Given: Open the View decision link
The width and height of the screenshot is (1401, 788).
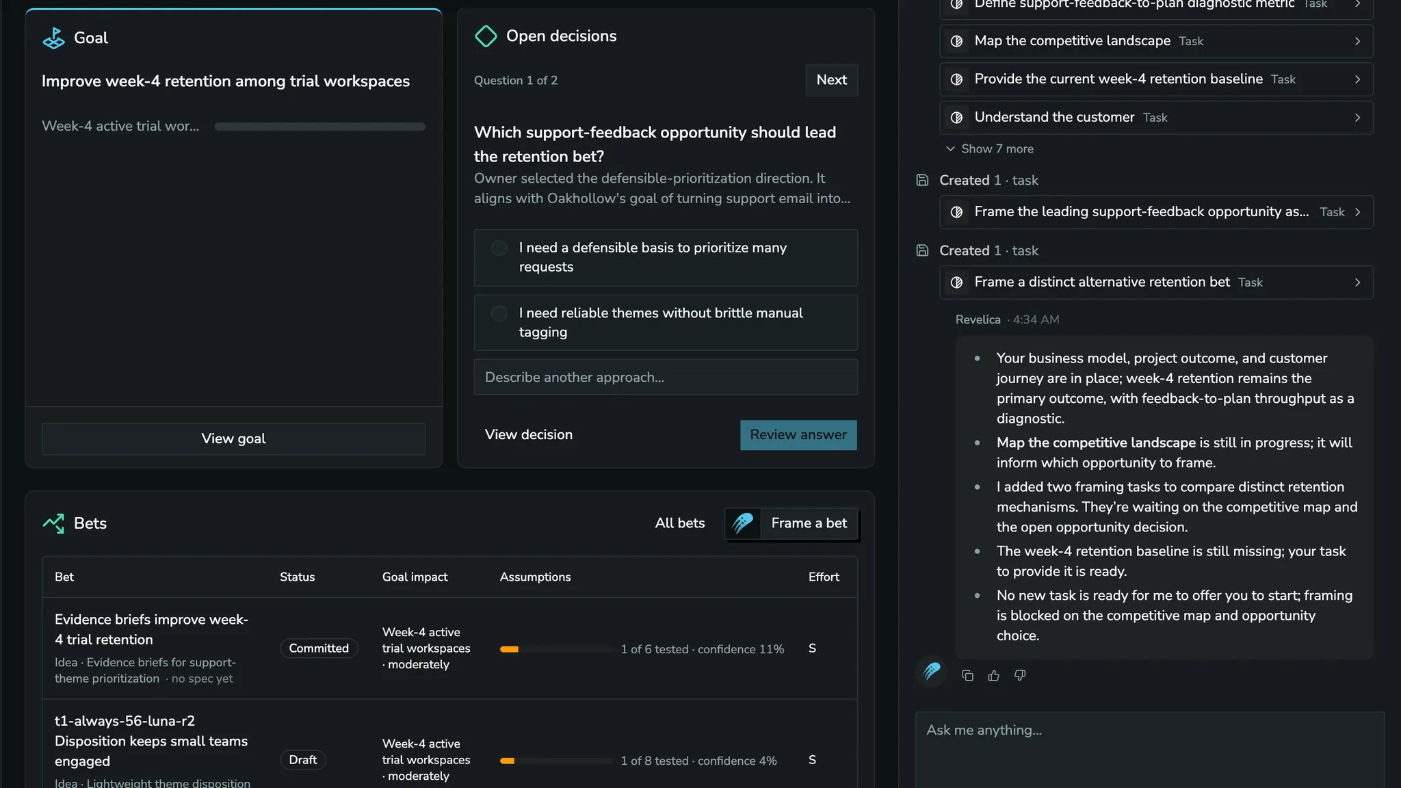Looking at the screenshot, I should [x=528, y=435].
